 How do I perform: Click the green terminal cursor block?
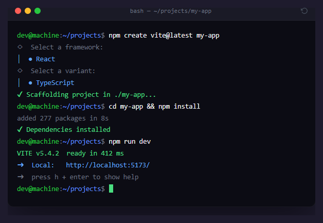click(x=111, y=188)
